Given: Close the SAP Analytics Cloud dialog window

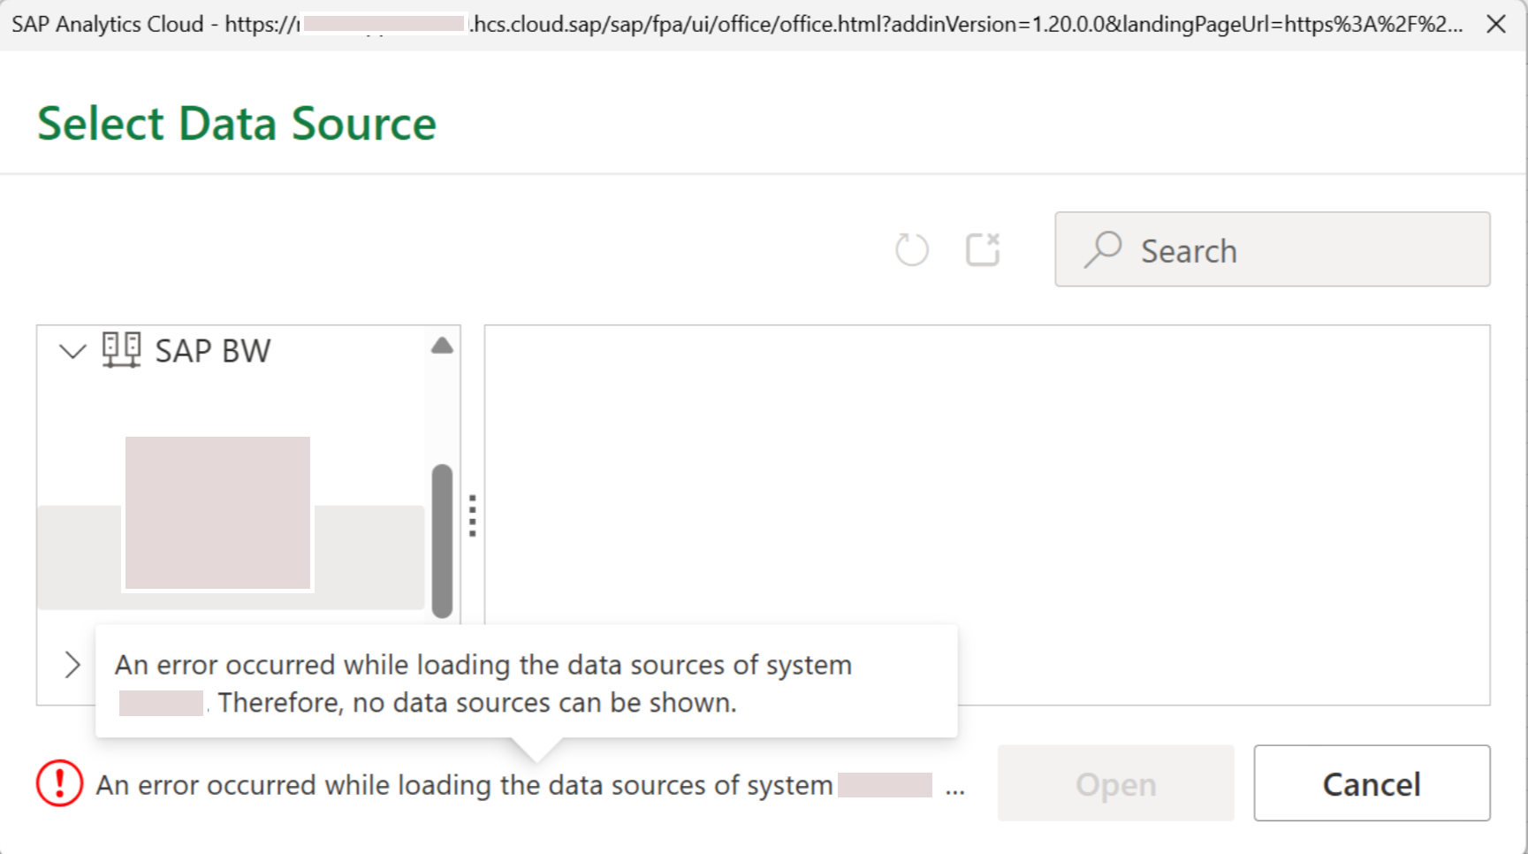Looking at the screenshot, I should click(x=1496, y=24).
